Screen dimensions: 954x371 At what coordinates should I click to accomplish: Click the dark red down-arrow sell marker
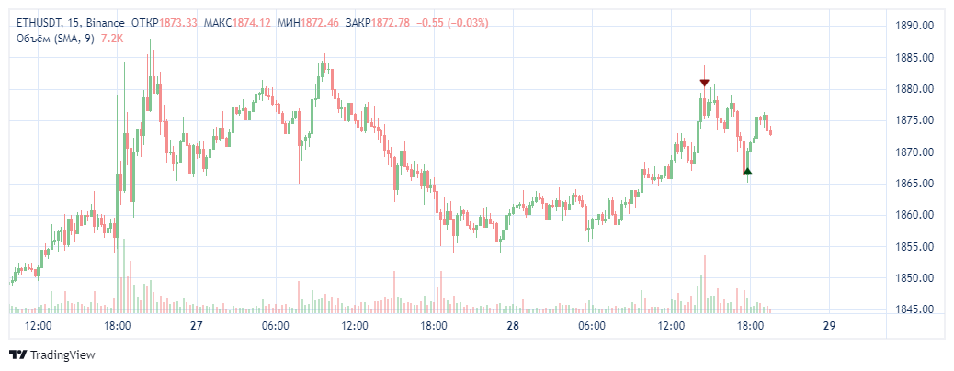704,83
